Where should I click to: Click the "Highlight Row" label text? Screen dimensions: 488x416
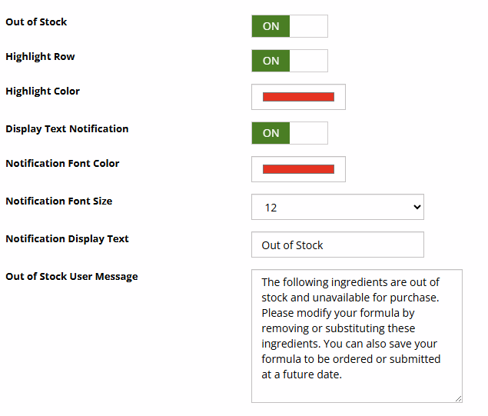(x=40, y=56)
